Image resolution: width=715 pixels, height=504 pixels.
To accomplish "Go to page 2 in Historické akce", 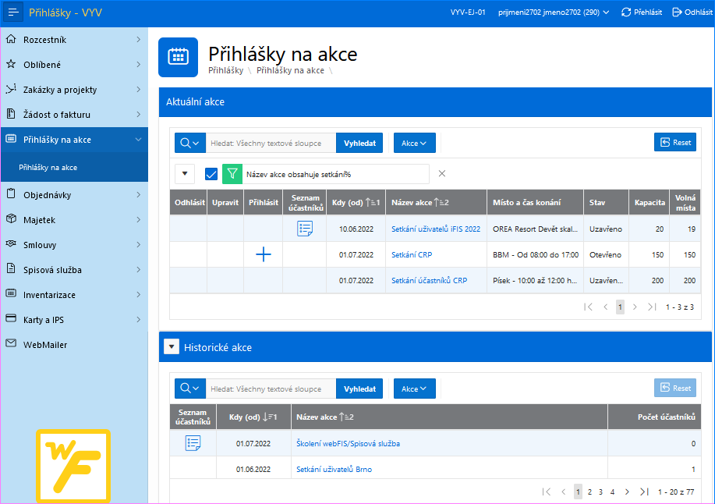I will click(x=589, y=492).
